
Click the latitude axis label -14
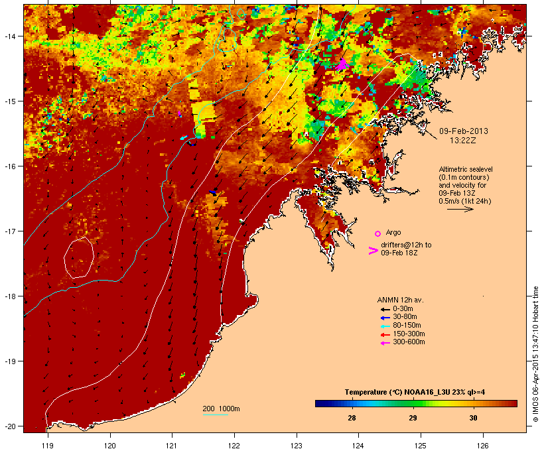pyautogui.click(x=9, y=36)
